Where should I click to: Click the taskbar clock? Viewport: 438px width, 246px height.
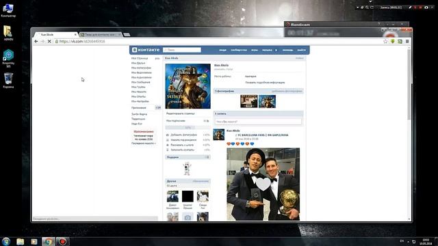(x=426, y=241)
